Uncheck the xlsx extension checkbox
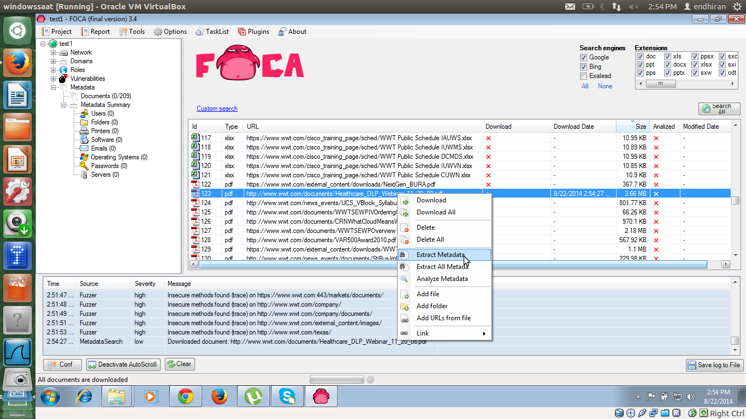746x419 pixels. click(695, 64)
